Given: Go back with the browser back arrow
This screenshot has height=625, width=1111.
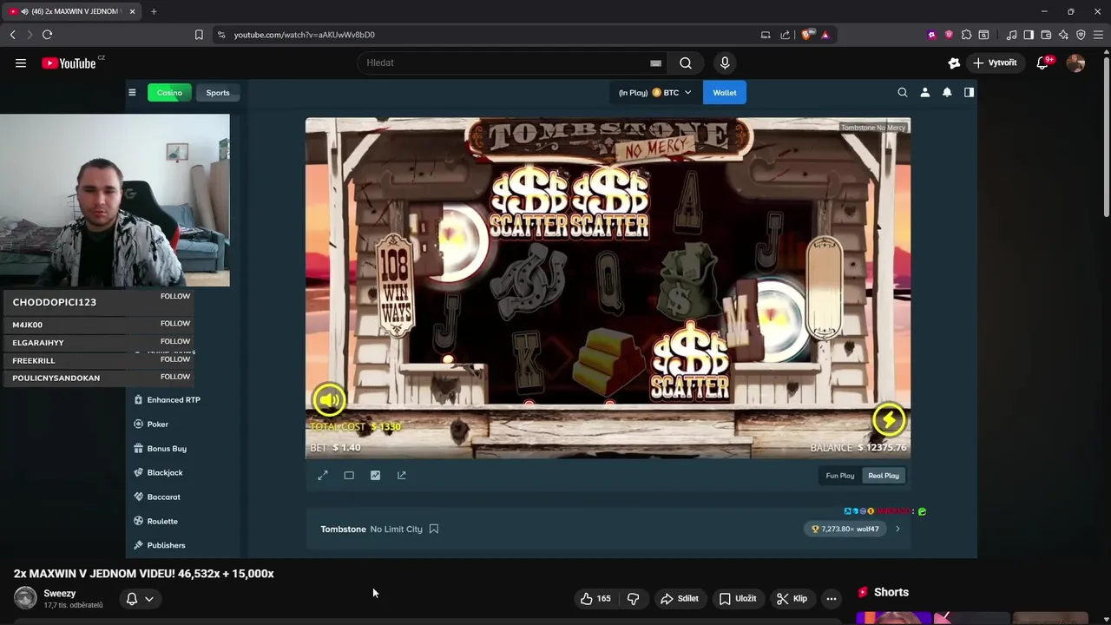Looking at the screenshot, I should tap(12, 35).
